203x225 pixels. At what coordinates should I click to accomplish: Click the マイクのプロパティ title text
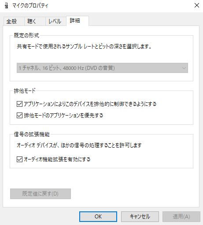pos(30,6)
